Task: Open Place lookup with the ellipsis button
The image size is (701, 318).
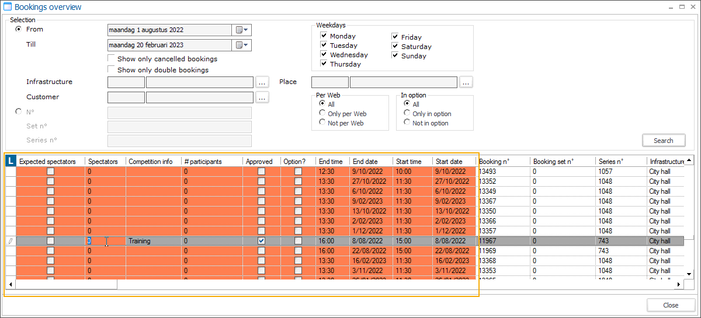Action: (466, 82)
